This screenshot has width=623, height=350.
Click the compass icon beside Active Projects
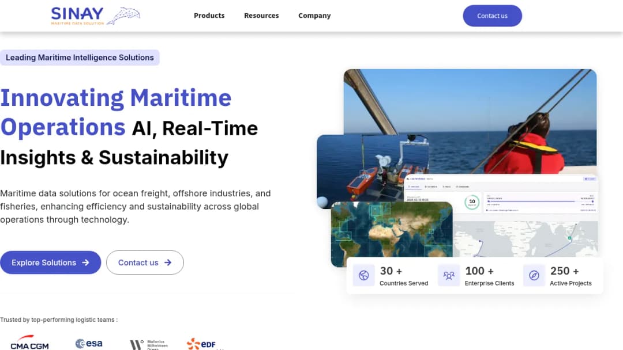(x=534, y=276)
